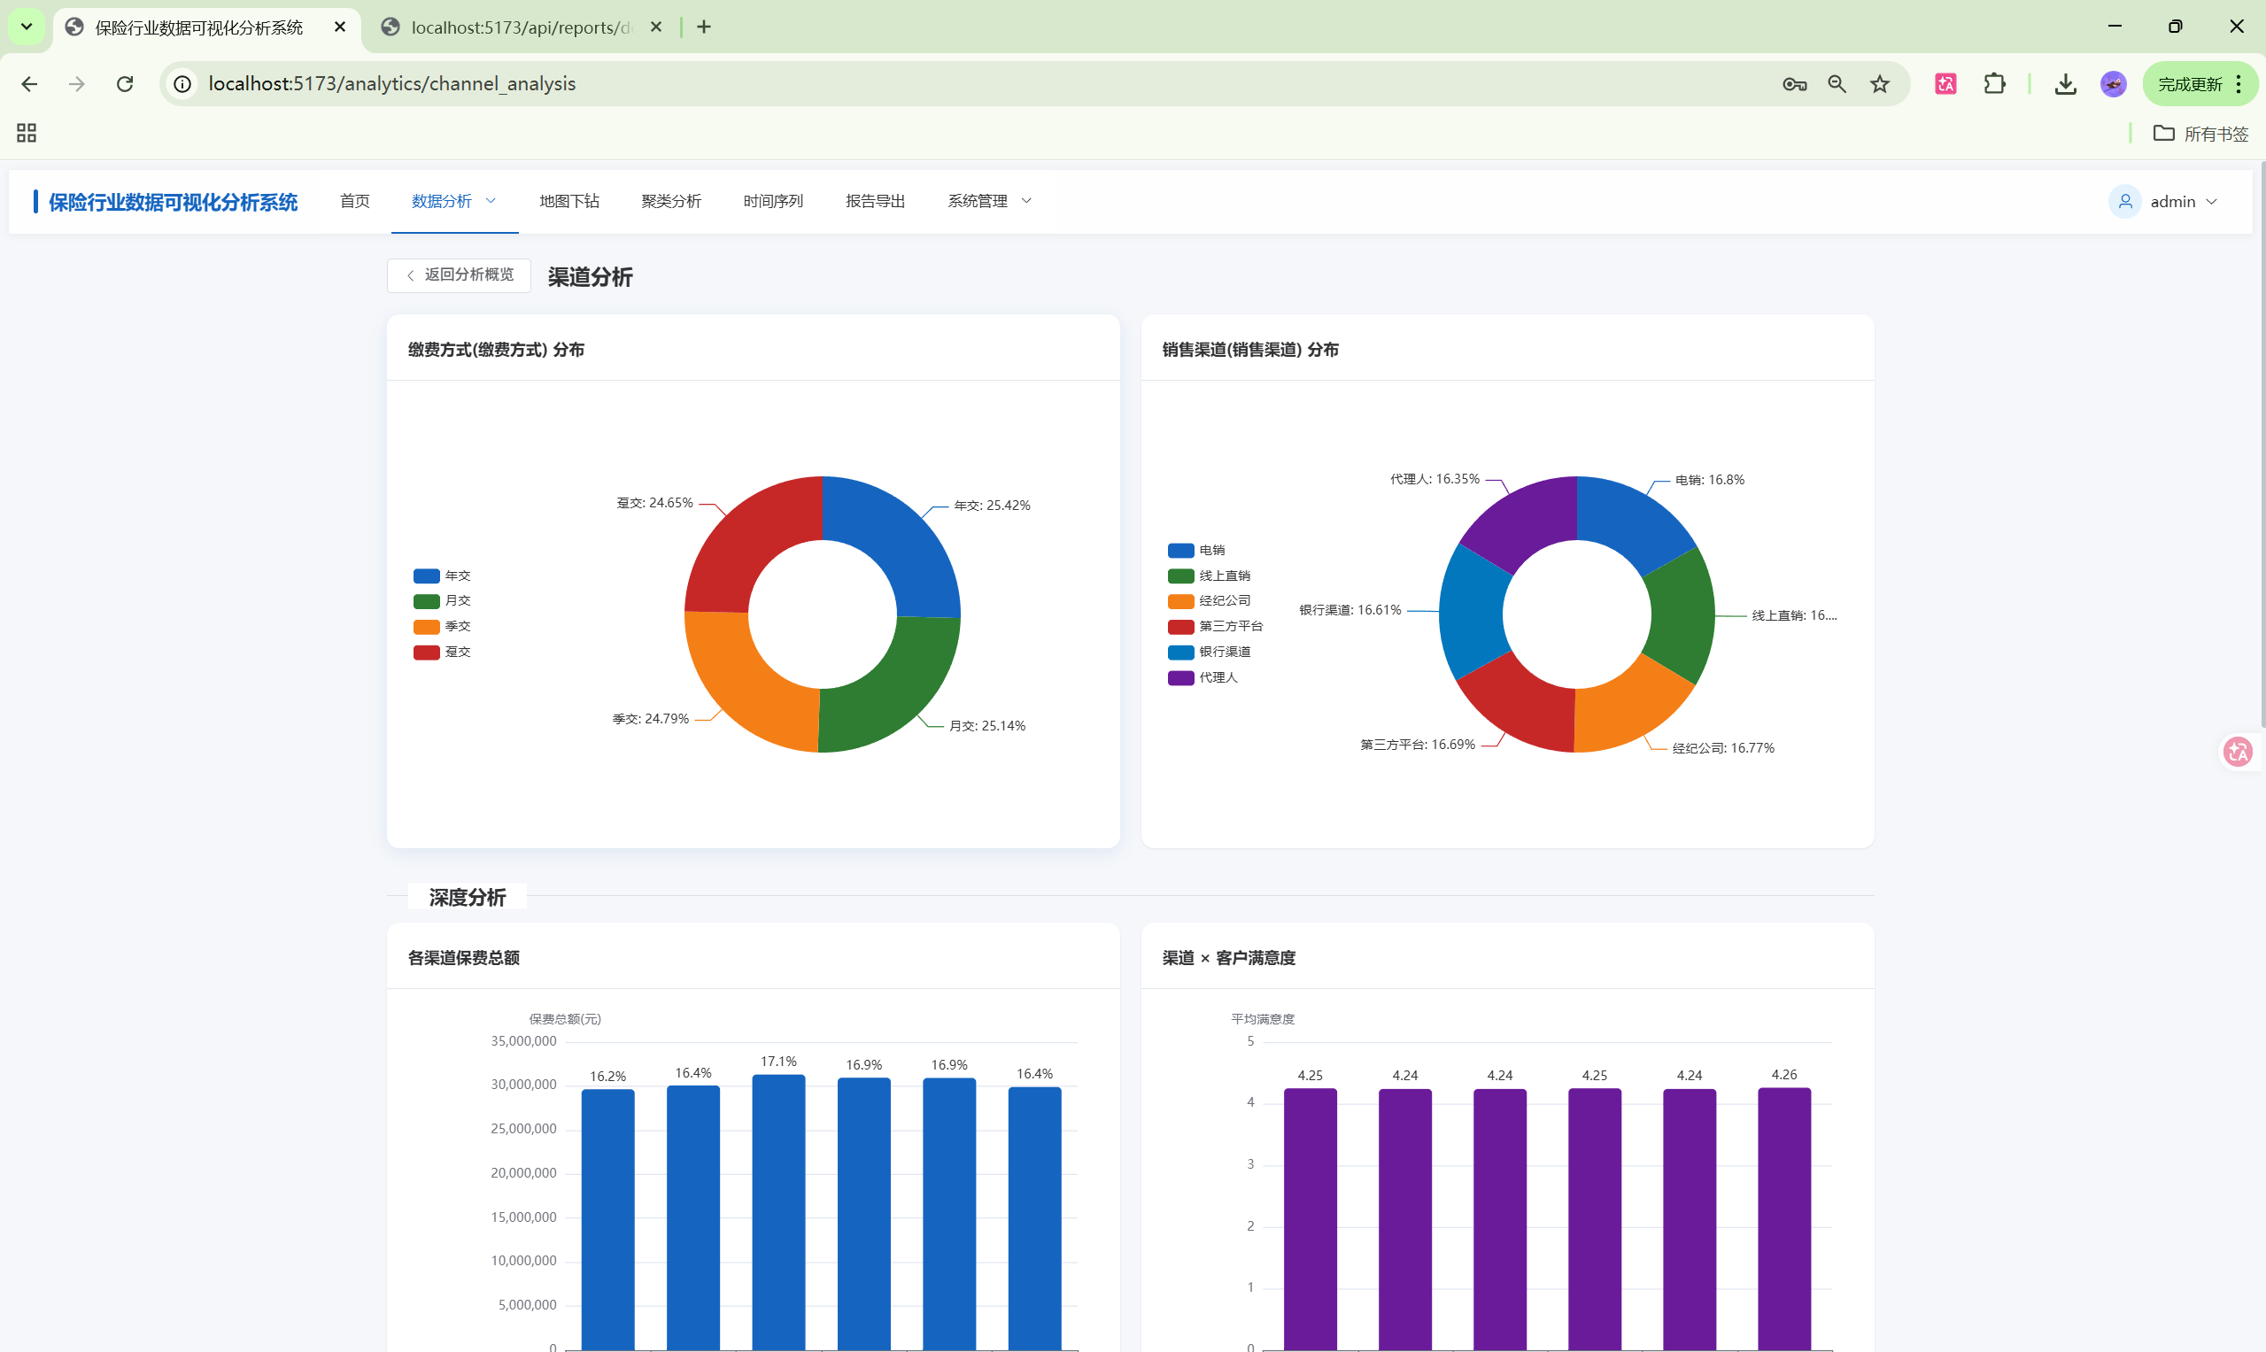Click the zoom magnifier icon in address bar

(x=1837, y=84)
